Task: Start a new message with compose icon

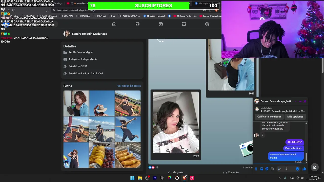Action: point(315,167)
